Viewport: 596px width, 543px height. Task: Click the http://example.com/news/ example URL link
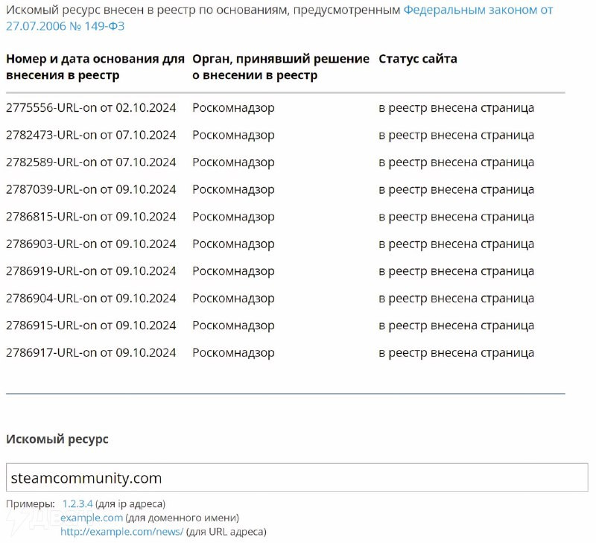121,531
